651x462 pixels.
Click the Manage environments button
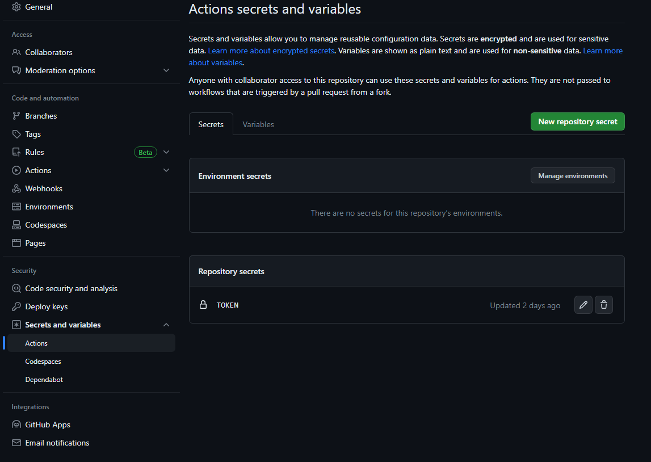[572, 175]
